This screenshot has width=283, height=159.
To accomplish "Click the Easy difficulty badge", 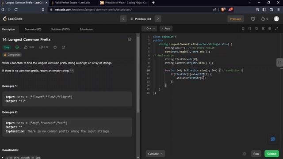I will (x=7, y=47).
